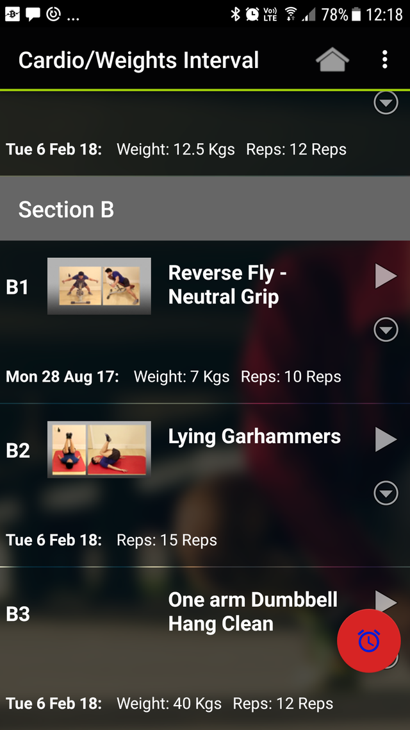Image resolution: width=410 pixels, height=730 pixels.
Task: Open One arm Dumbbell Hang Clean title
Action: [x=252, y=611]
